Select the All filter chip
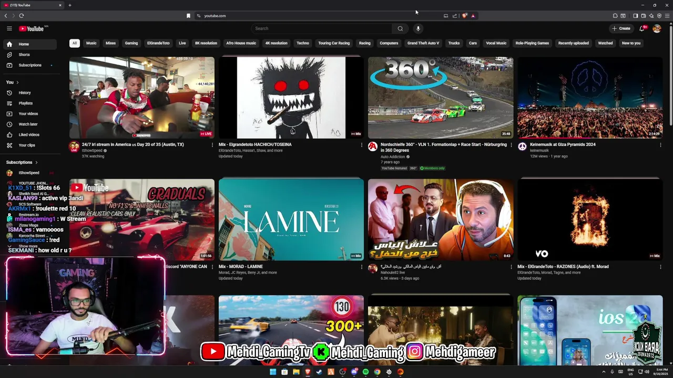673x378 pixels. point(75,43)
